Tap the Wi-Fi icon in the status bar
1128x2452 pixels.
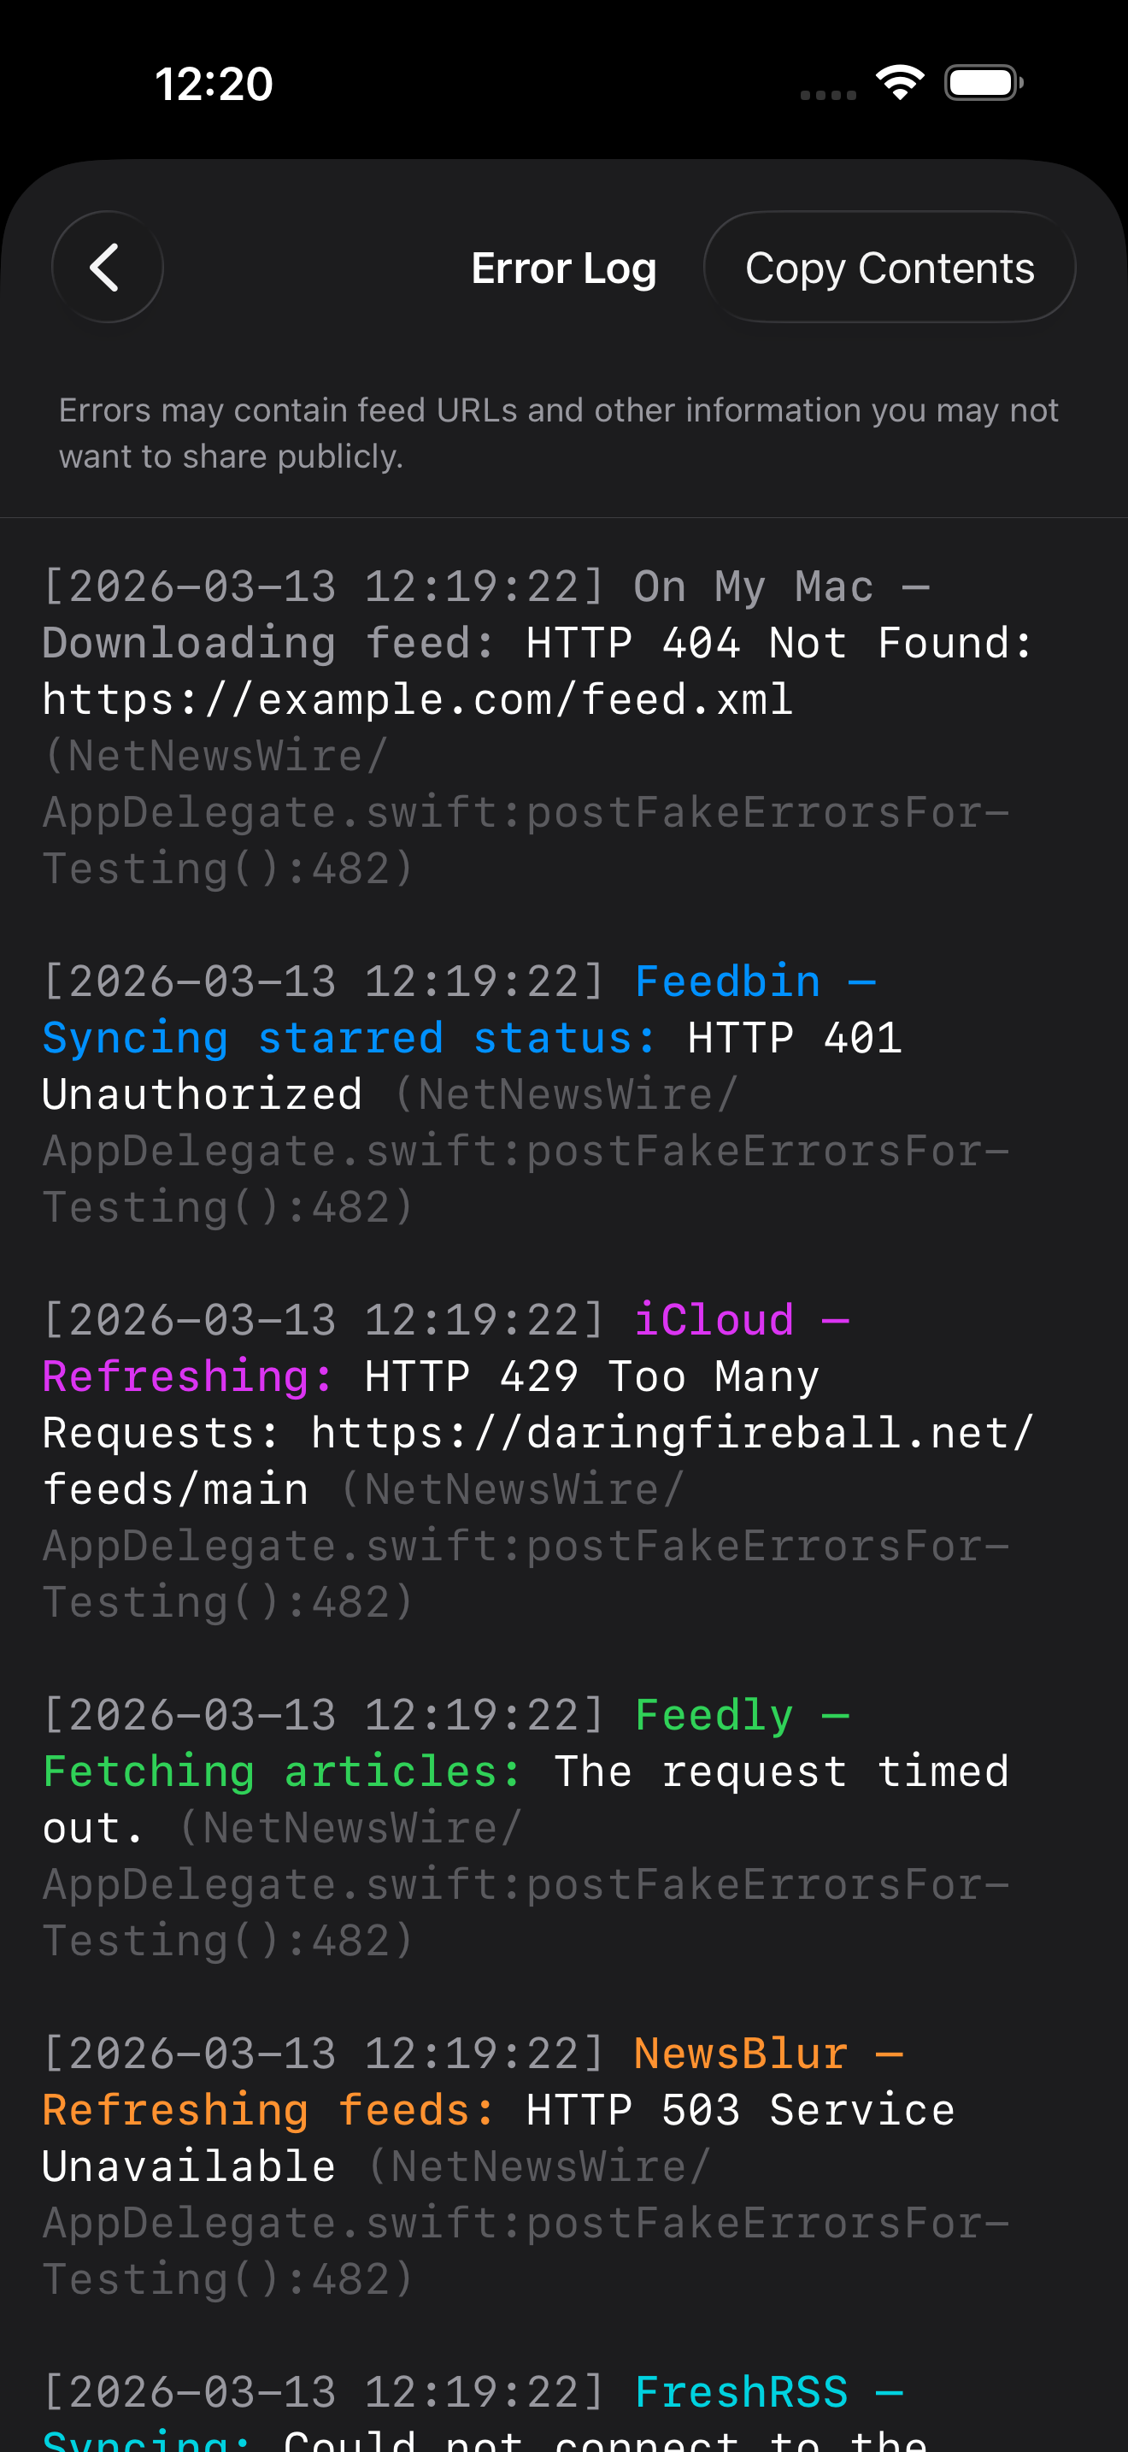coord(900,83)
